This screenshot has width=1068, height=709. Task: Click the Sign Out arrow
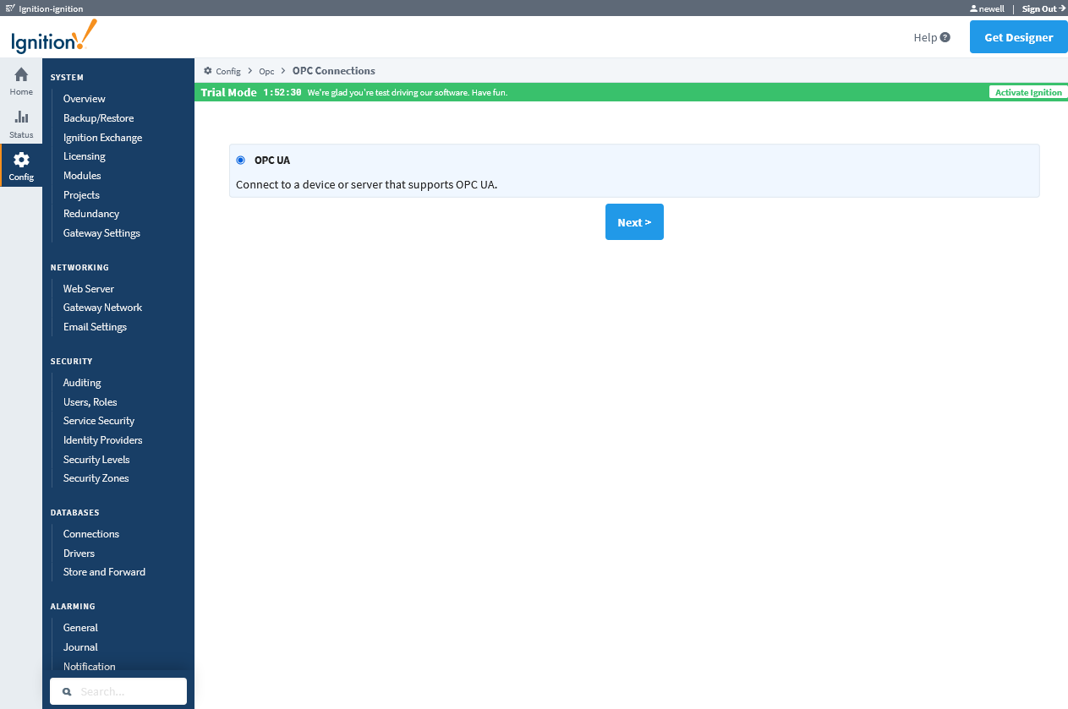pyautogui.click(x=1062, y=8)
